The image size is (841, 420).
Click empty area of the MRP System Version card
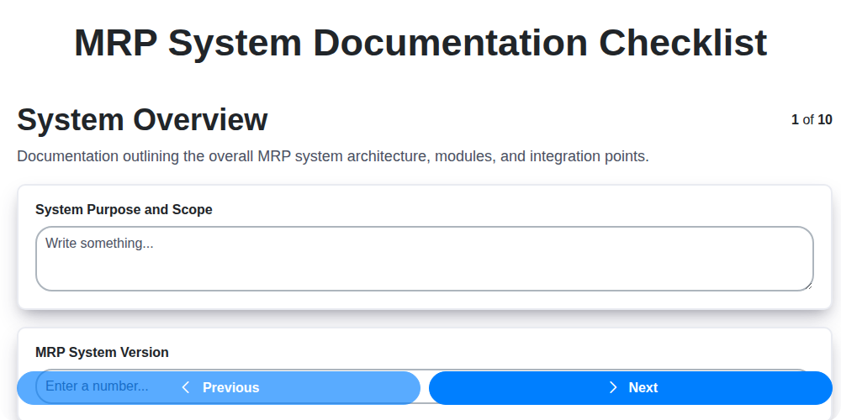(x=505, y=350)
